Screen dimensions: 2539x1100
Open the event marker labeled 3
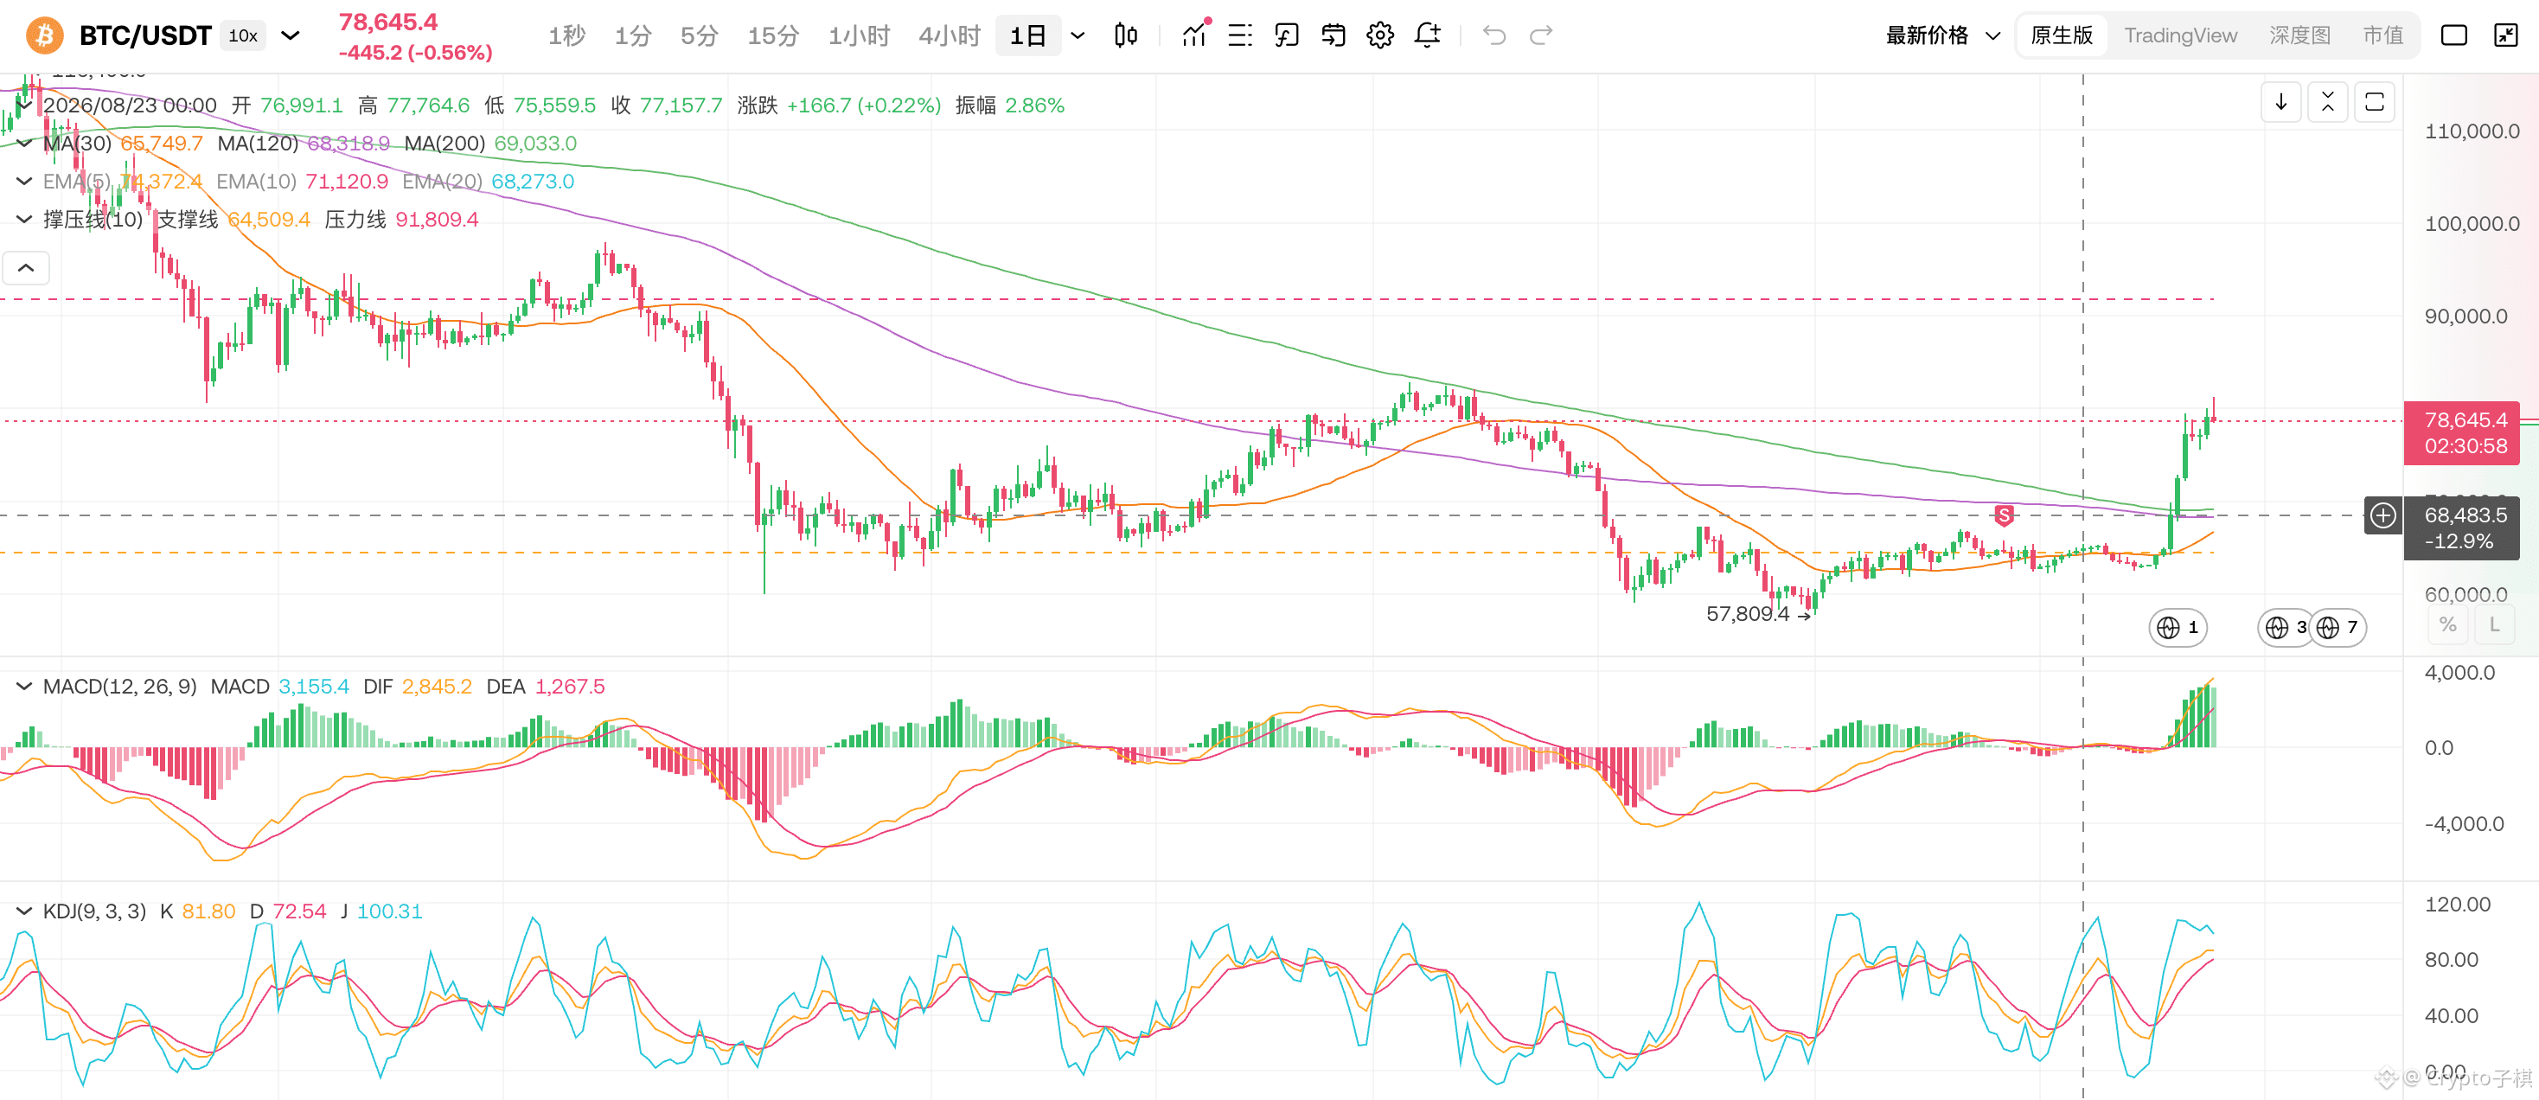pos(2285,627)
